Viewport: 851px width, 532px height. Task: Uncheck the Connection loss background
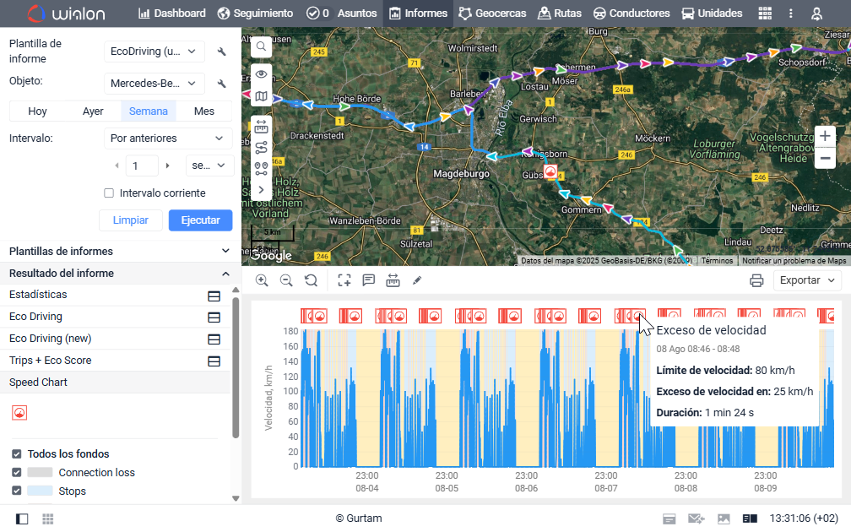point(17,473)
